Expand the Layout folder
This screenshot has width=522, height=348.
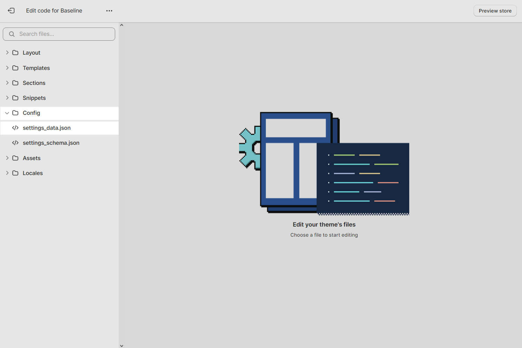coord(7,53)
